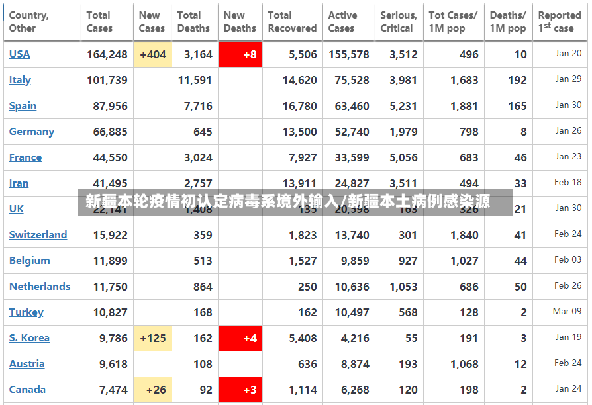Sort by Country, Other column header
Image resolution: width=592 pixels, height=405 pixels.
pyautogui.click(x=42, y=22)
